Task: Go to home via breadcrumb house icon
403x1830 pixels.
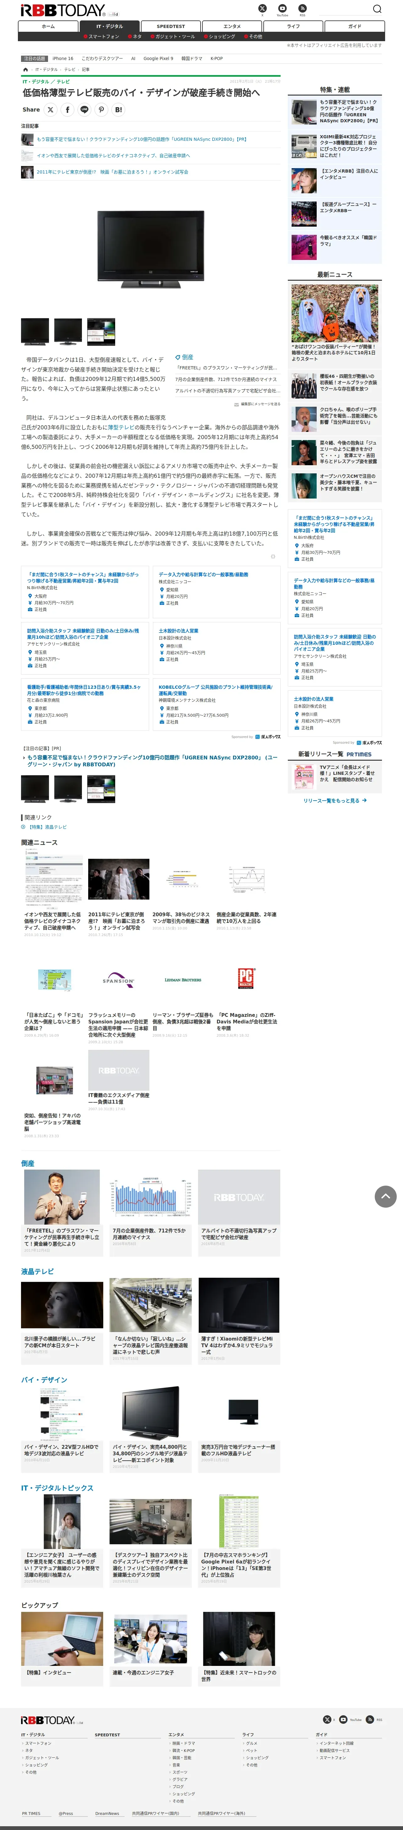Action: [x=25, y=69]
